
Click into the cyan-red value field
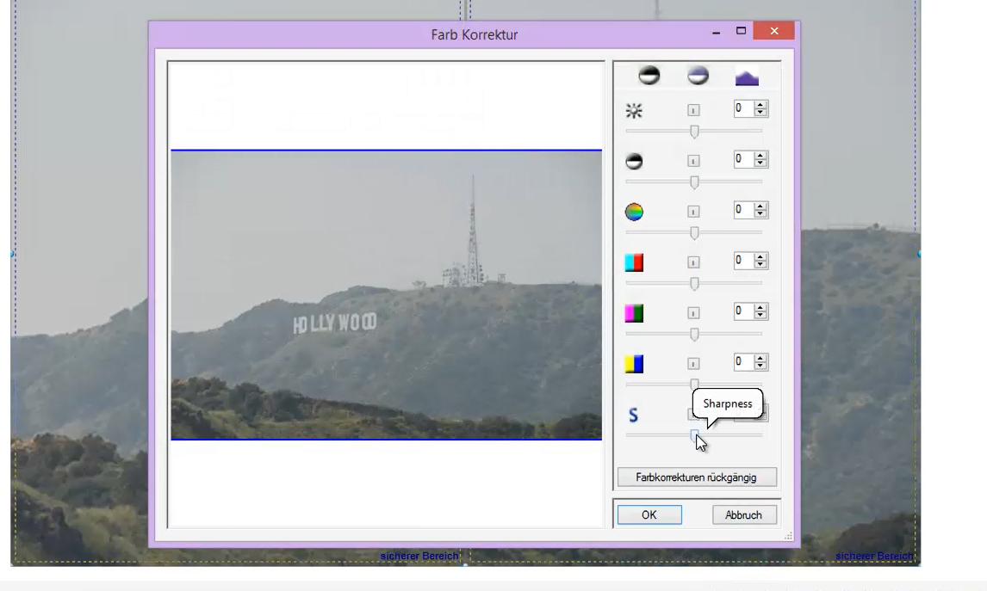[x=743, y=261]
